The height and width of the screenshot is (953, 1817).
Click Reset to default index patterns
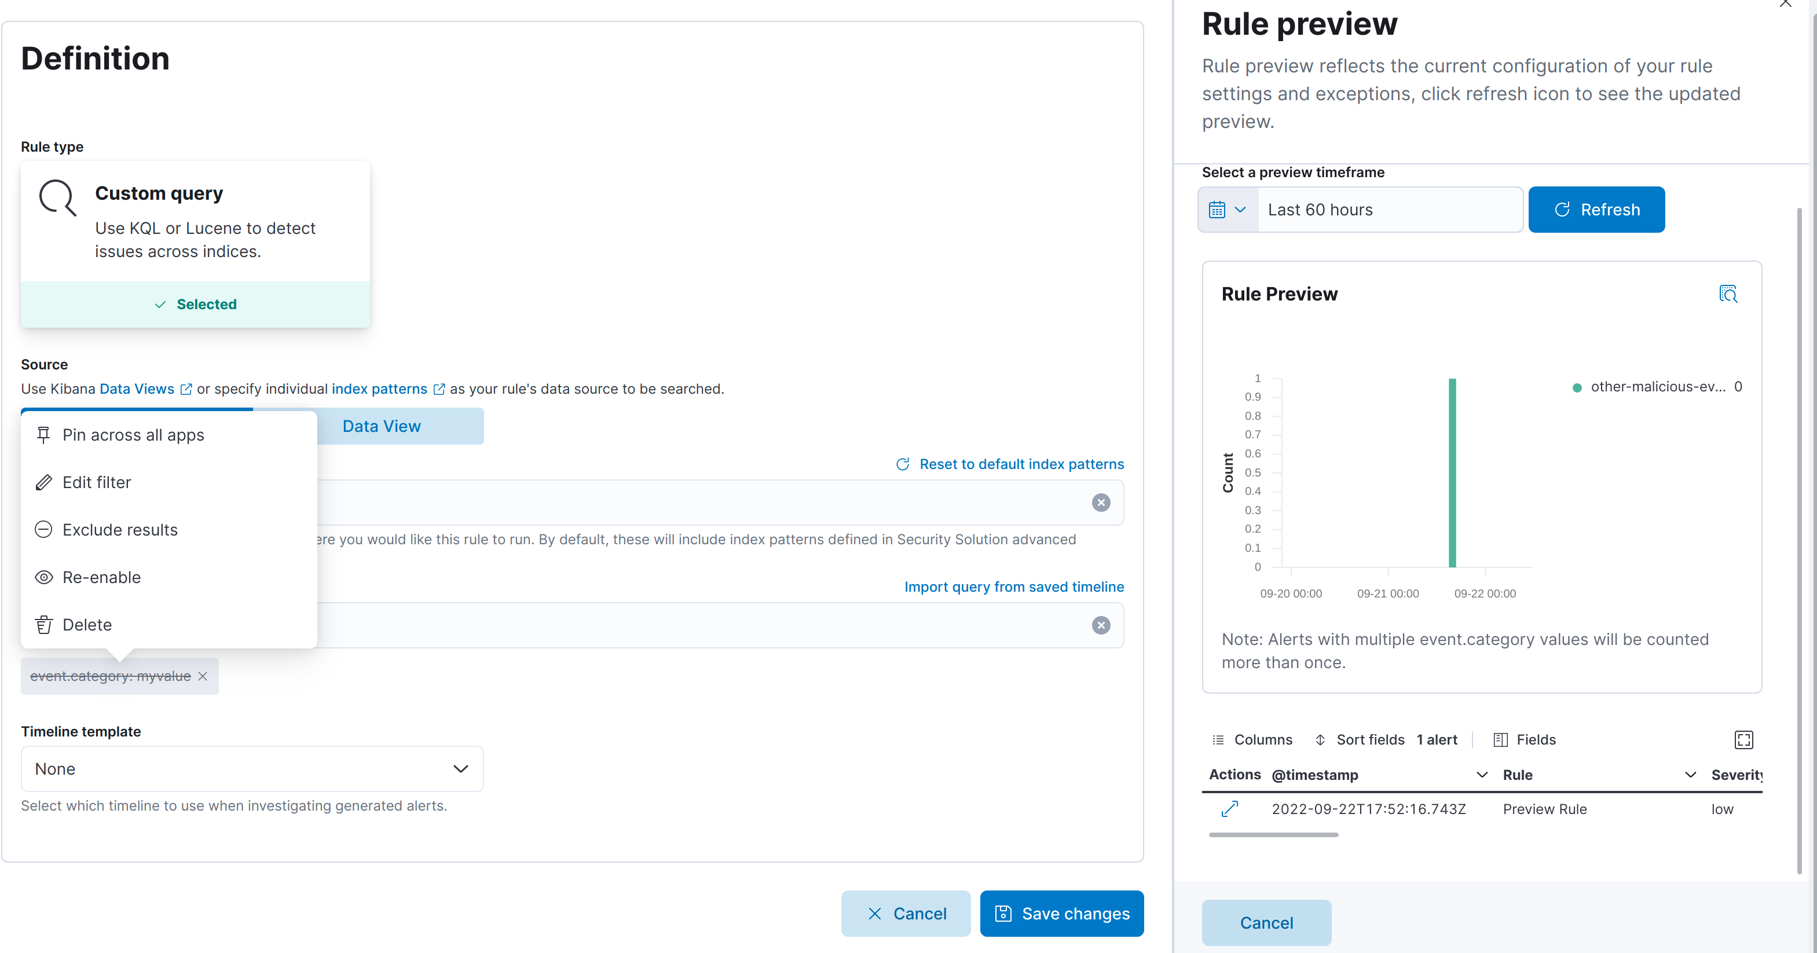click(1021, 463)
